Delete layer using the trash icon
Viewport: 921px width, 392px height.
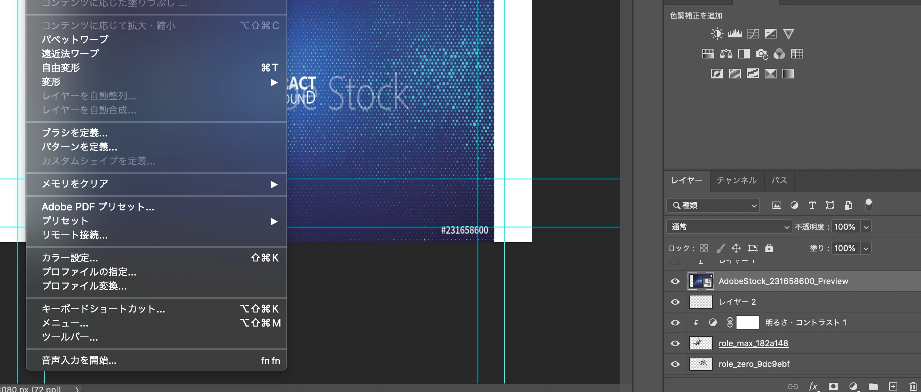click(x=913, y=386)
